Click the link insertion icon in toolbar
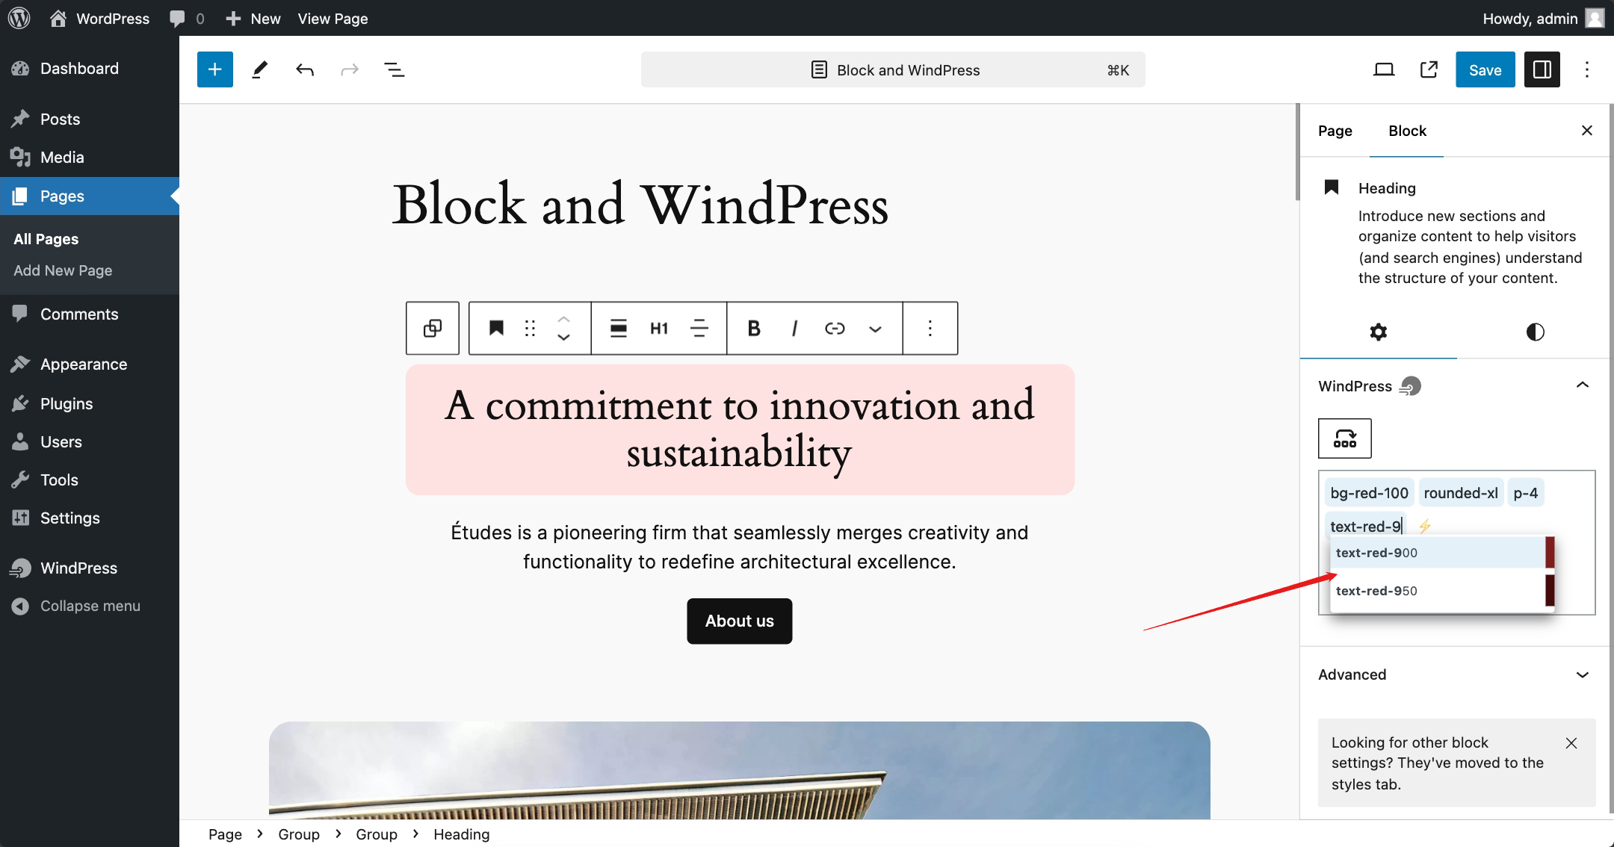The width and height of the screenshot is (1614, 847). click(x=835, y=327)
